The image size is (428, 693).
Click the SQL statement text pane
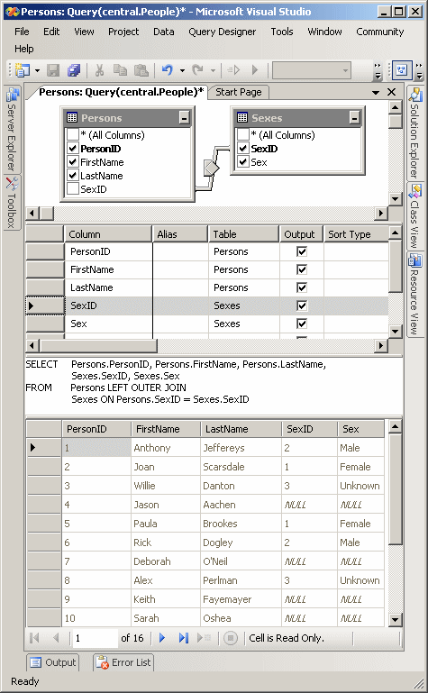214,386
